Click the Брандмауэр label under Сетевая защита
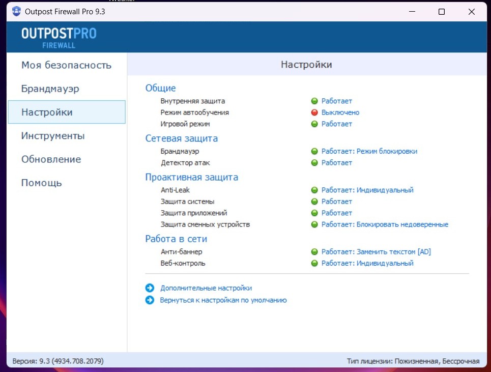This screenshot has height=372, width=491. click(x=180, y=151)
